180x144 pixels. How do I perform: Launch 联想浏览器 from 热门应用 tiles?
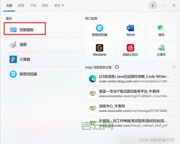(x=100, y=31)
